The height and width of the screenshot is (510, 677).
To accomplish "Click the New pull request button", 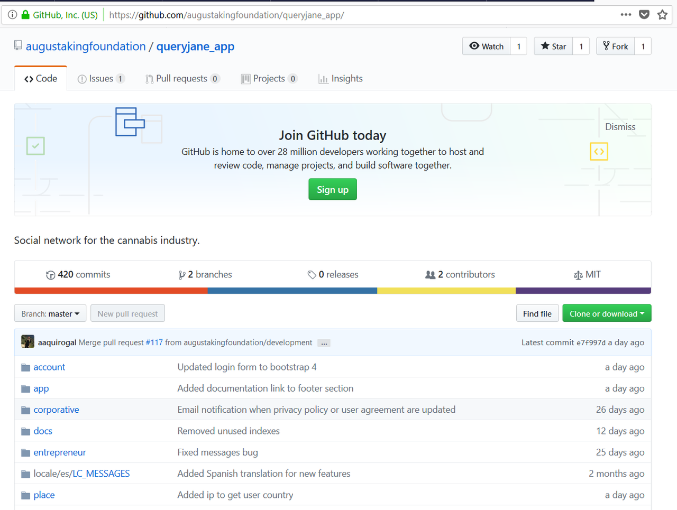I will 127,313.
